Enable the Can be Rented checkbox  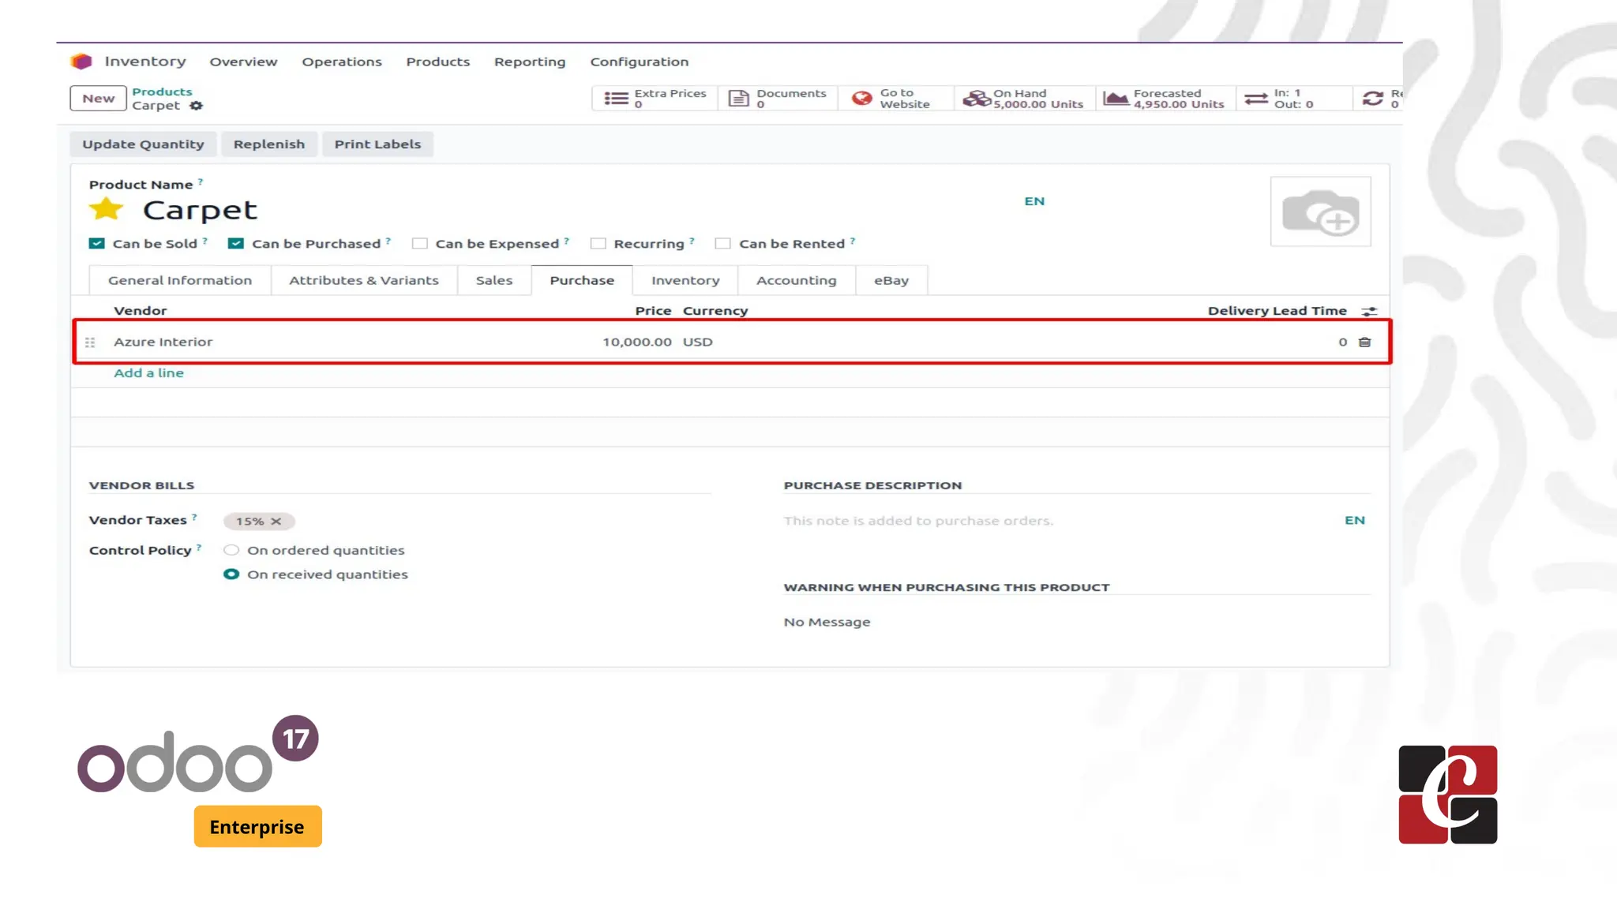click(x=722, y=244)
